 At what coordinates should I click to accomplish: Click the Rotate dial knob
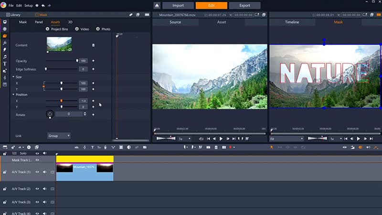tap(50, 114)
